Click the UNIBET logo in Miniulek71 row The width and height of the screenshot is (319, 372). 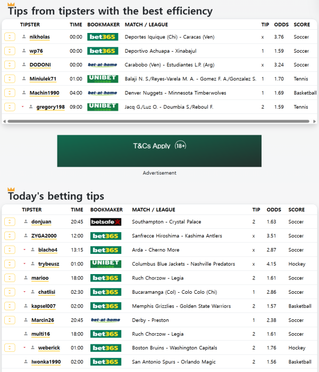tap(102, 79)
